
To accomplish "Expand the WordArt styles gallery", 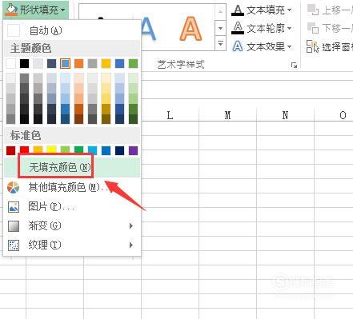I will coord(220,43).
